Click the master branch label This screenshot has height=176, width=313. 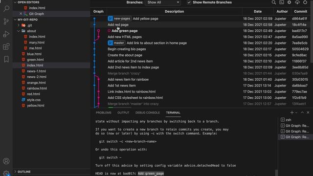pyautogui.click(x=116, y=43)
